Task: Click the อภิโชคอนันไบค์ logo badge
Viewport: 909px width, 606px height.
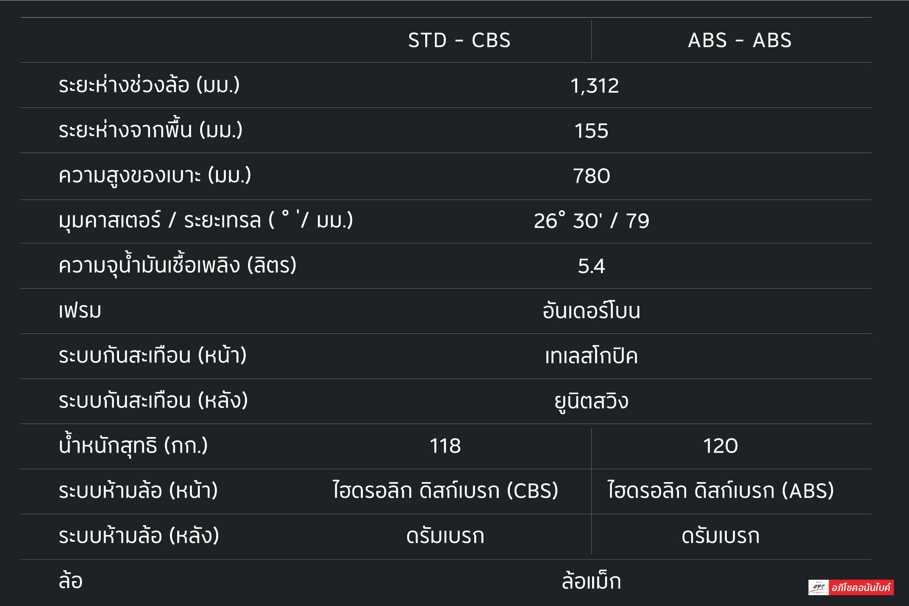Action: pyautogui.click(x=850, y=587)
